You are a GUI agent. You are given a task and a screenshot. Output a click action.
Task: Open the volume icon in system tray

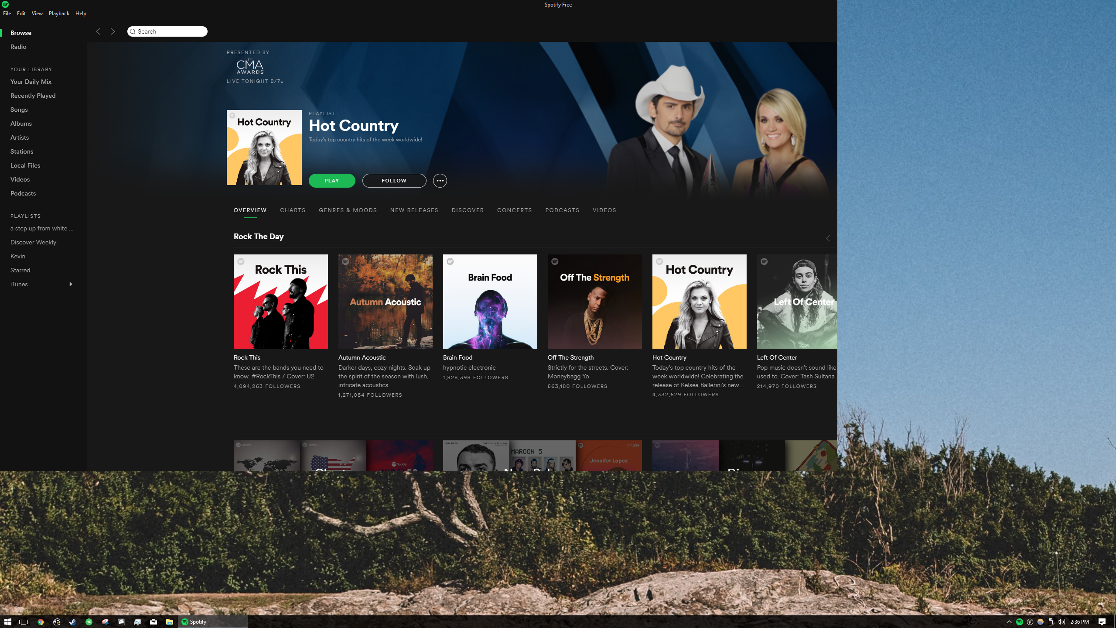click(x=1061, y=622)
